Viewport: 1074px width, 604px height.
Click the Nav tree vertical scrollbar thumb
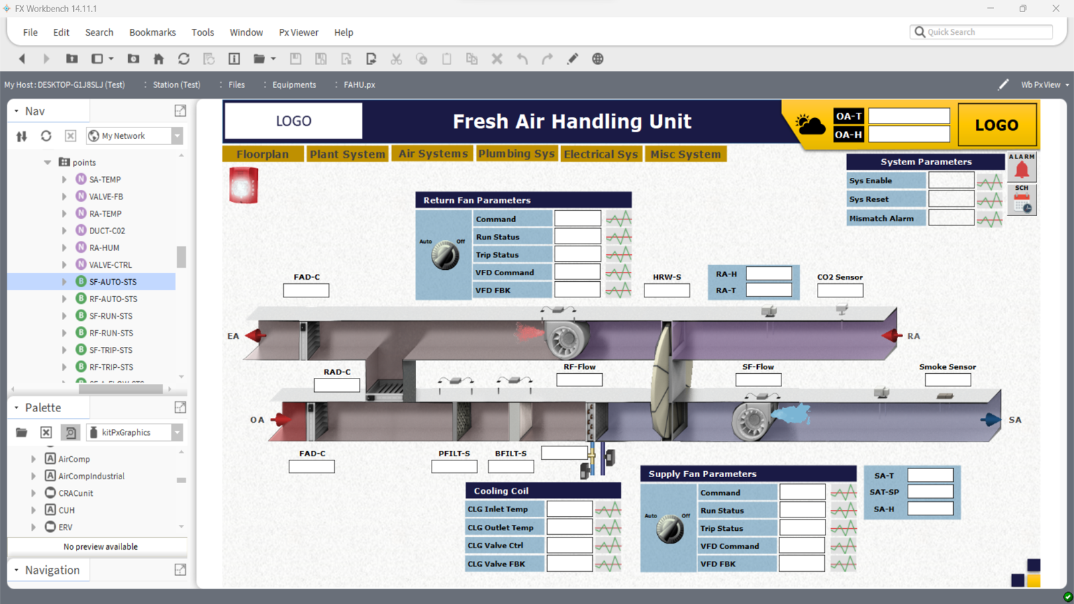click(181, 256)
